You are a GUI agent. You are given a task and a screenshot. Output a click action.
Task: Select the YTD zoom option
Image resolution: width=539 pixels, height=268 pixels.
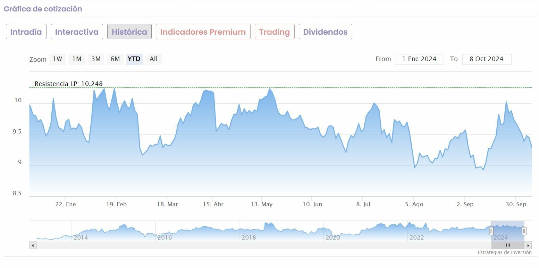(134, 59)
